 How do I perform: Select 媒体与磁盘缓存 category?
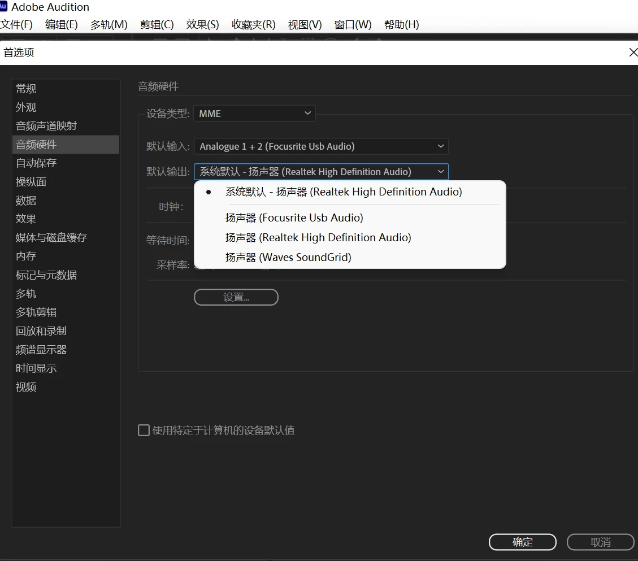[66, 238]
